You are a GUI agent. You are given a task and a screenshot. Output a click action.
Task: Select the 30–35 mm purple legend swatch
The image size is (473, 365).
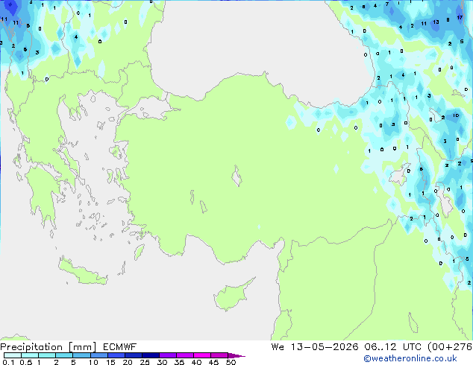pos(168,355)
